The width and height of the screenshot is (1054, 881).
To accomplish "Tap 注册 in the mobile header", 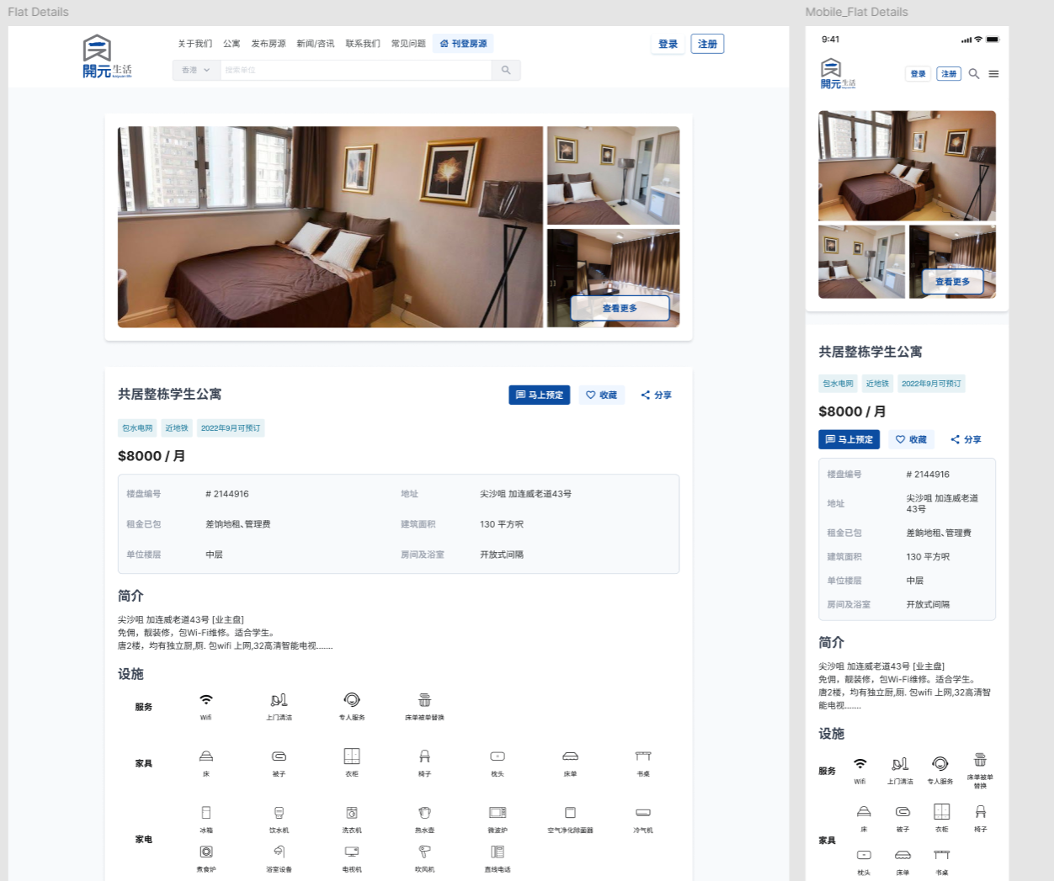I will [x=949, y=74].
